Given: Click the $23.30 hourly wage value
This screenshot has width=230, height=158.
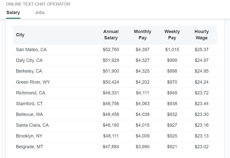Looking at the screenshot, I should pyautogui.click(x=202, y=114).
